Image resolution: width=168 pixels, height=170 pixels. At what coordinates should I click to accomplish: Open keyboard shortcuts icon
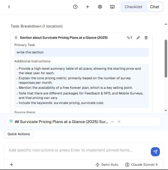[x=112, y=7]
